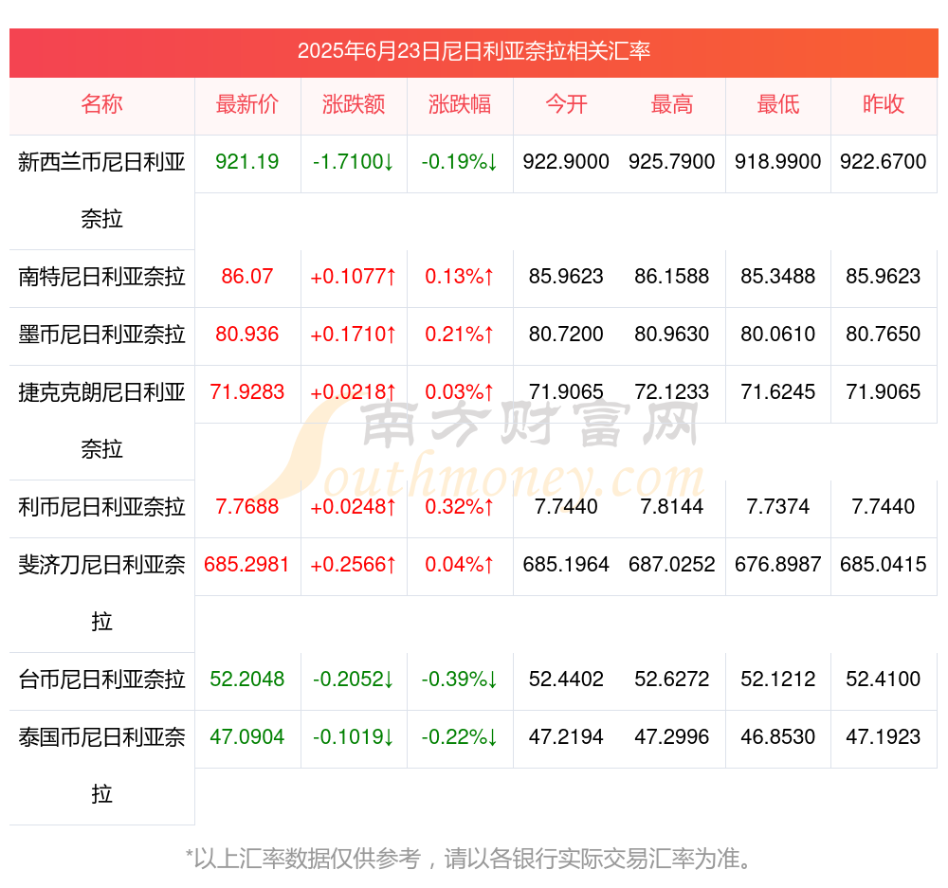Click open value 80.7200
The width and height of the screenshot is (948, 888).
click(x=566, y=335)
